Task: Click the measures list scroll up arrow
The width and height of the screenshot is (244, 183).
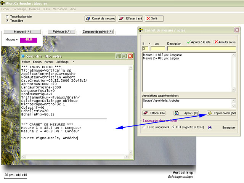Action: pyautogui.click(x=233, y=55)
